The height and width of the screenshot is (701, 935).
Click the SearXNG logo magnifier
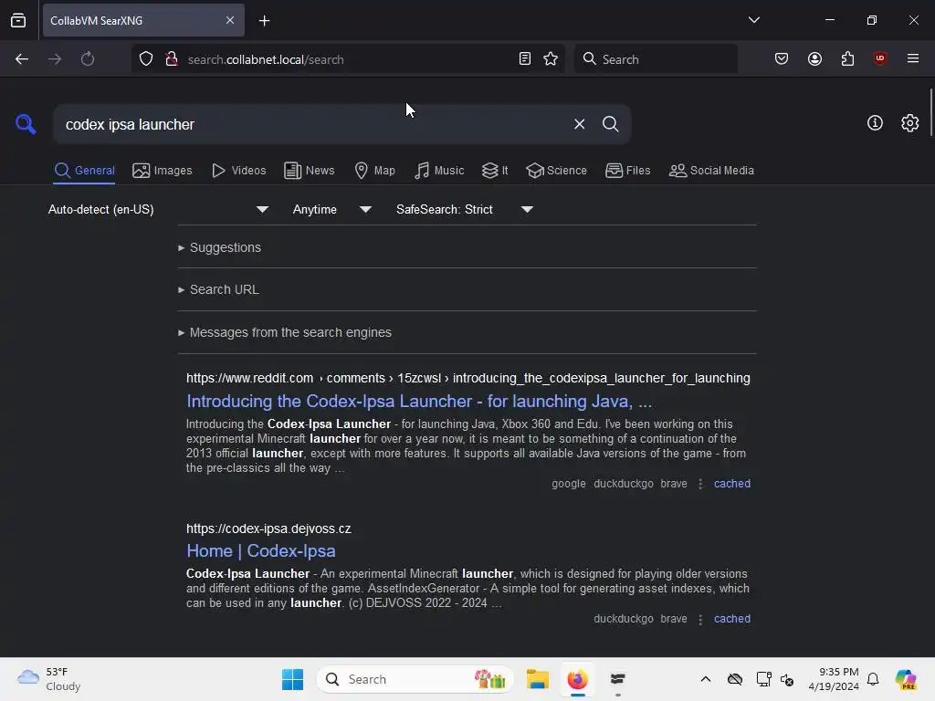pos(26,124)
